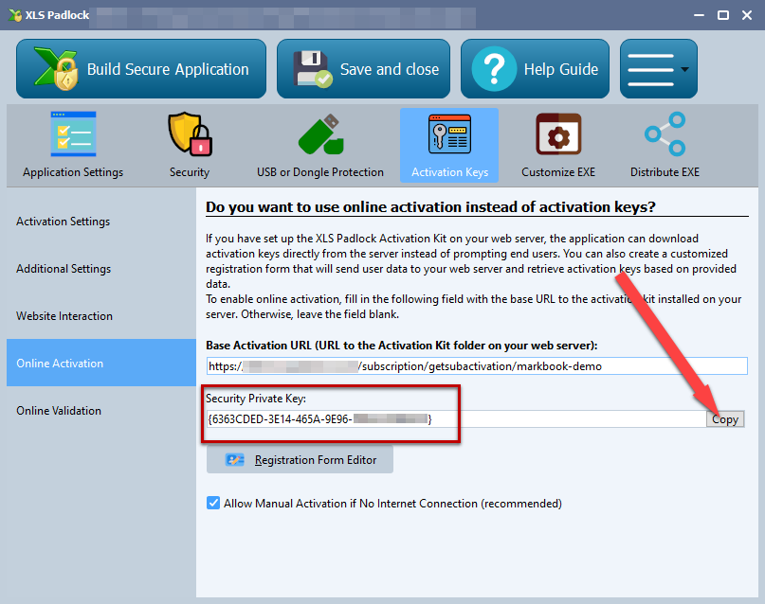Viewport: 765px width, 604px height.
Task: Switch to Distribute EXE section
Action: tap(665, 146)
